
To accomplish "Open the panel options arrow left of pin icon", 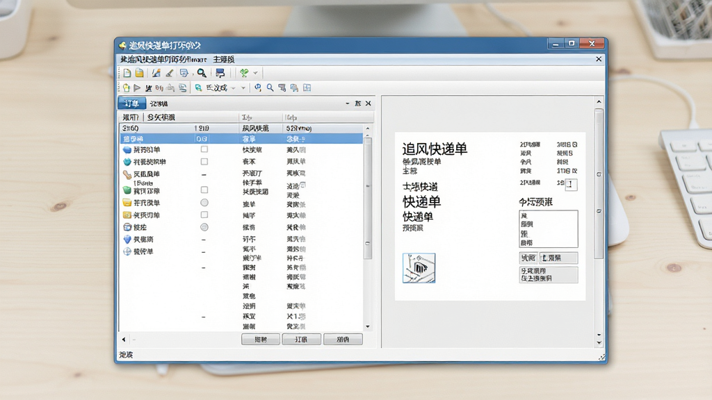I will 348,103.
